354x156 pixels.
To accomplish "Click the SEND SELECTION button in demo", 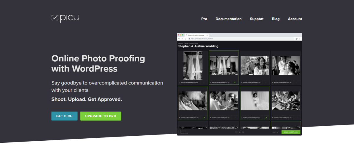I will click(x=291, y=132).
